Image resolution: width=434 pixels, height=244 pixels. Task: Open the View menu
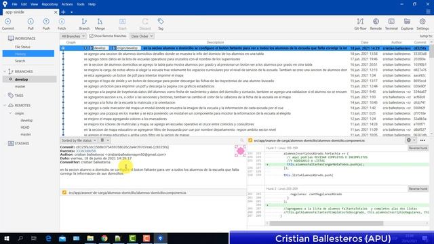pyautogui.click(x=34, y=4)
